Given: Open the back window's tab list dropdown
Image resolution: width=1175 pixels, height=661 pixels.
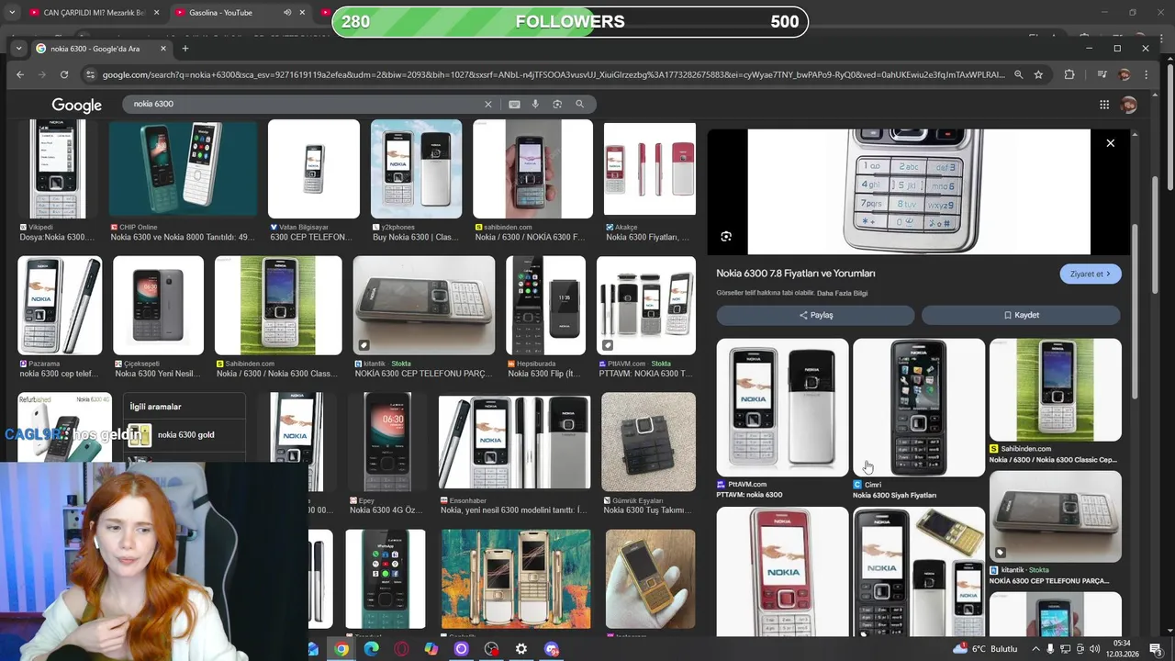Looking at the screenshot, I should 12,13.
